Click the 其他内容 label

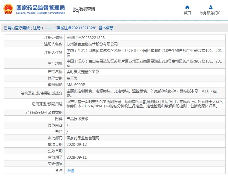55,125
